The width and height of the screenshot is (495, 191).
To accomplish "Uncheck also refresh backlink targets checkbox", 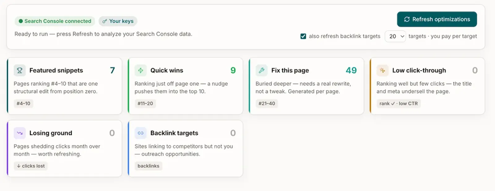I will tap(303, 36).
